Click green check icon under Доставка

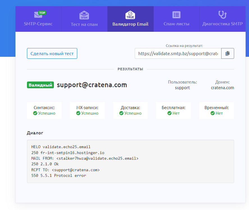[121, 113]
